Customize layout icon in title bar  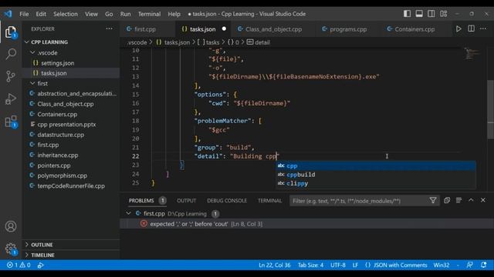point(444,14)
